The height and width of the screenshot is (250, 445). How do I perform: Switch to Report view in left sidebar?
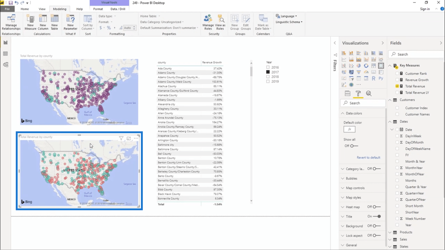6,42
